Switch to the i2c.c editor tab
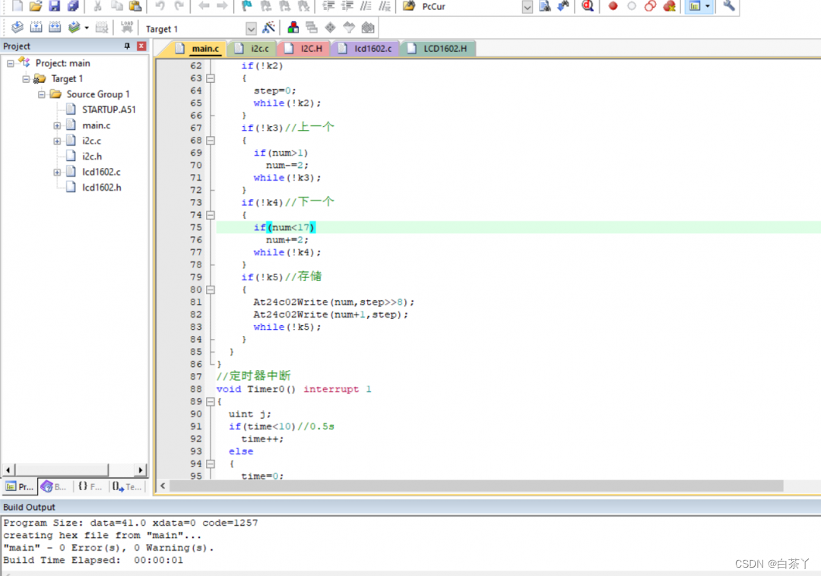821x576 pixels. pos(258,49)
